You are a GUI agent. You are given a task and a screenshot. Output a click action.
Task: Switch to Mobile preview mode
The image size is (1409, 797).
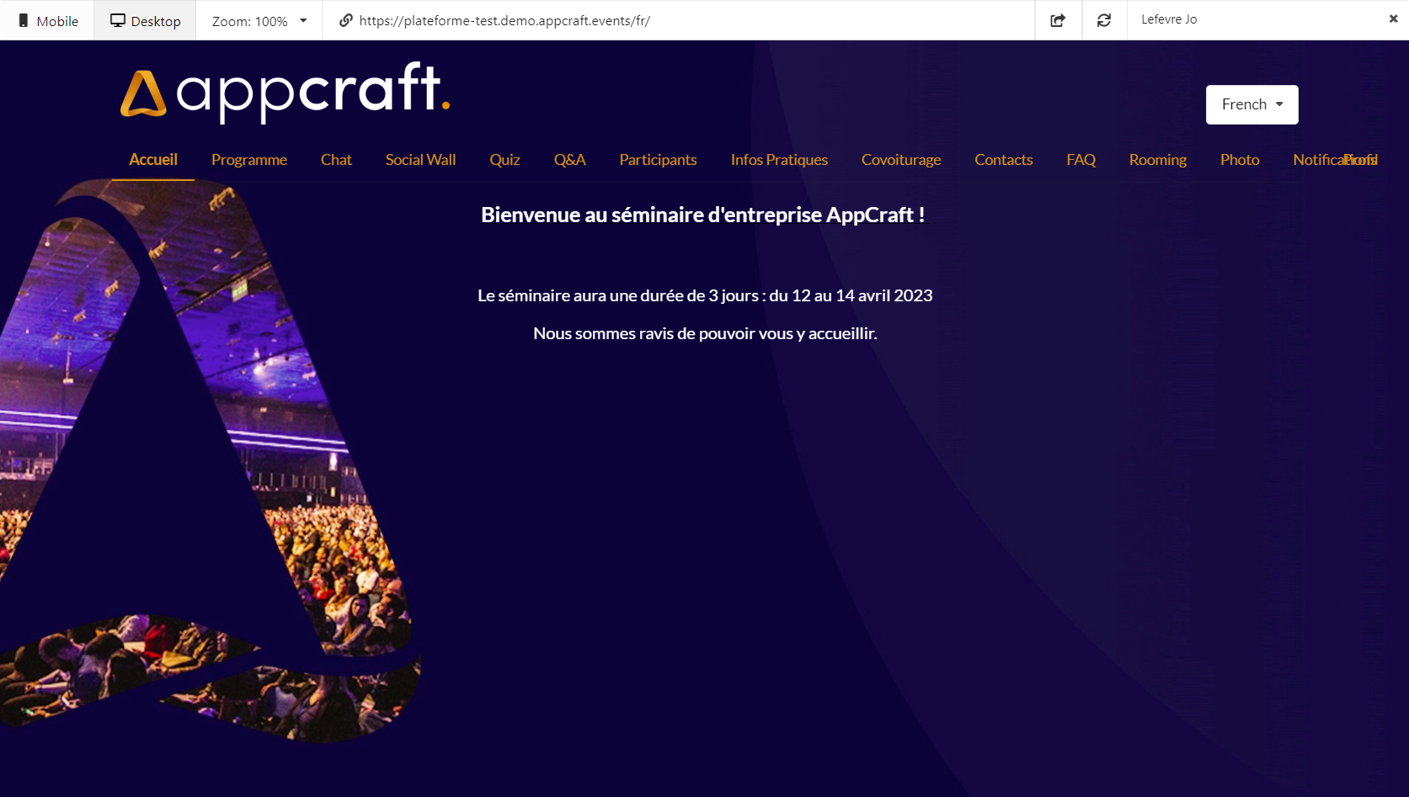48,21
